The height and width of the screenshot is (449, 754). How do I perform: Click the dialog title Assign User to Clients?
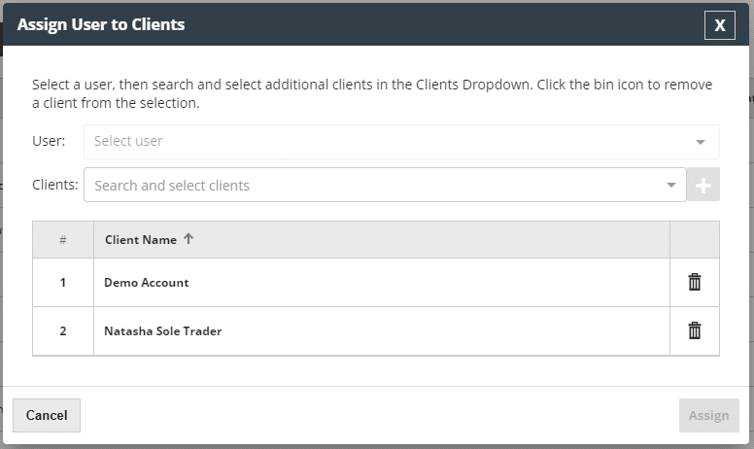(x=101, y=24)
